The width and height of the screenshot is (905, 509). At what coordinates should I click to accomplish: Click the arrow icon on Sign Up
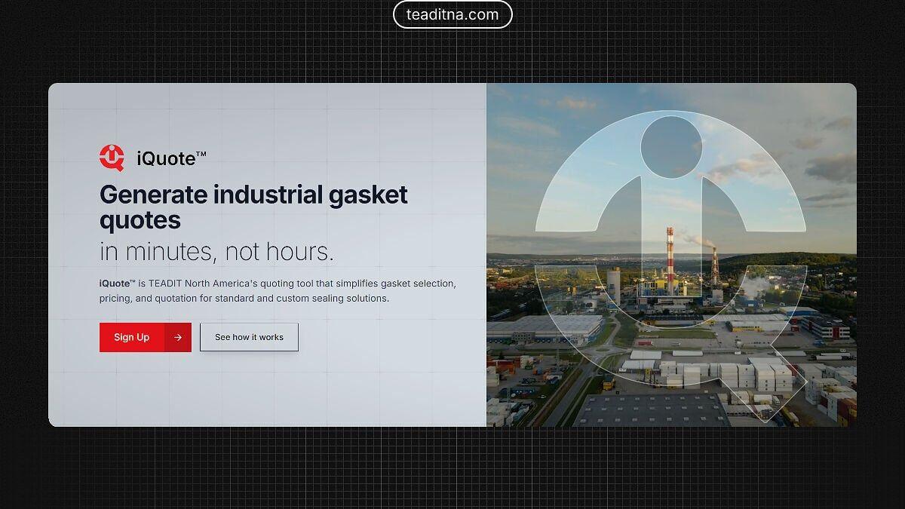[x=178, y=337]
